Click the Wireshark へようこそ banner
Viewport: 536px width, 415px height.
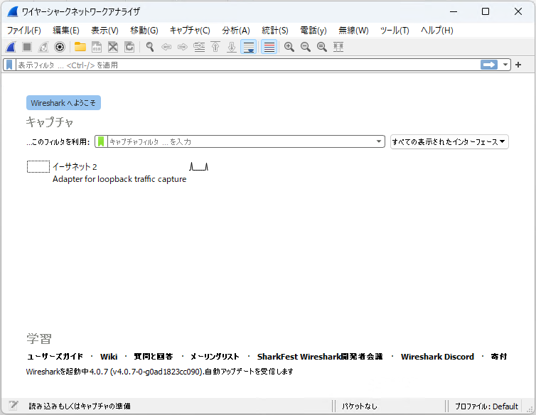coord(63,103)
